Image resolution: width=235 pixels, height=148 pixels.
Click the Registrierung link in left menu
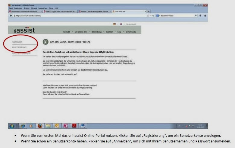19,47
